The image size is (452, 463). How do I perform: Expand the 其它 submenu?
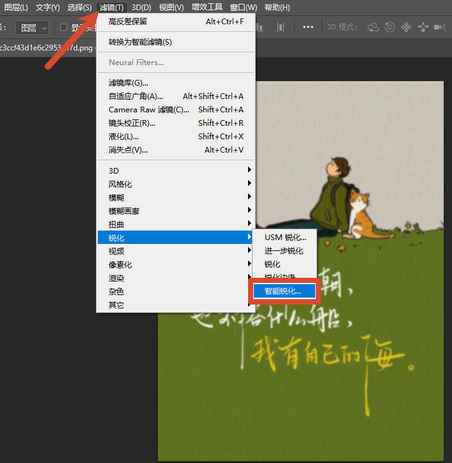[175, 305]
